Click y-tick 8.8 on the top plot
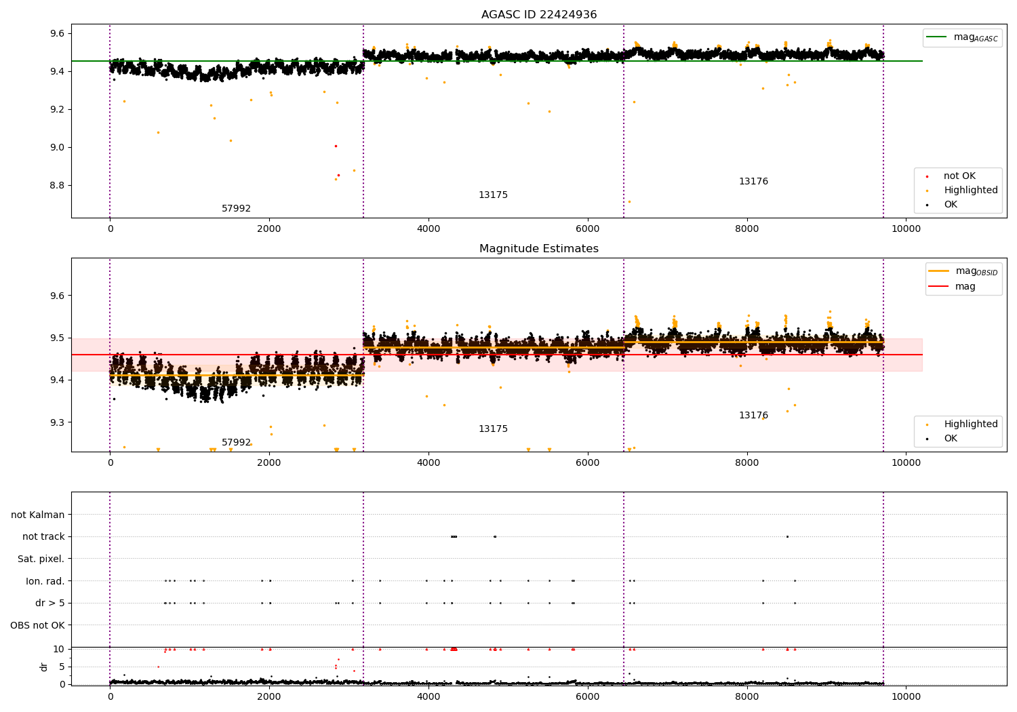Viewport: 1017px width, 712px height. click(58, 186)
